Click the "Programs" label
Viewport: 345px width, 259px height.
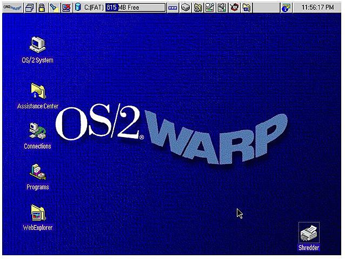38,187
